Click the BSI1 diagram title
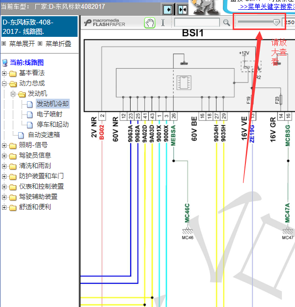 click(x=193, y=33)
